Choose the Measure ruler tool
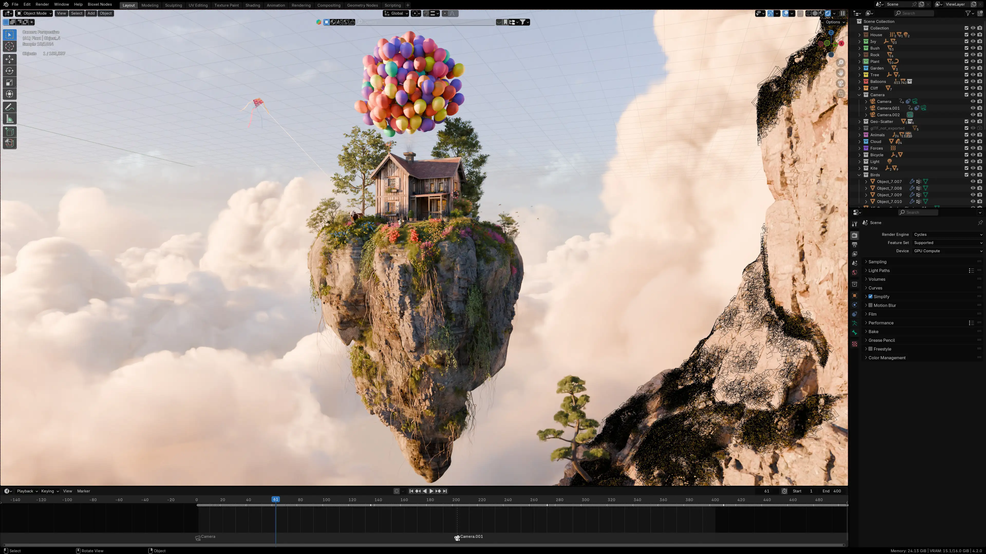The height and width of the screenshot is (554, 986). pos(10,119)
